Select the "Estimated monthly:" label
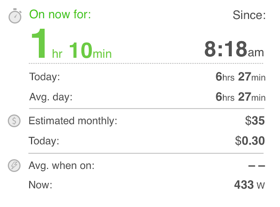Viewport: 280px width, 207px height. click(x=73, y=121)
